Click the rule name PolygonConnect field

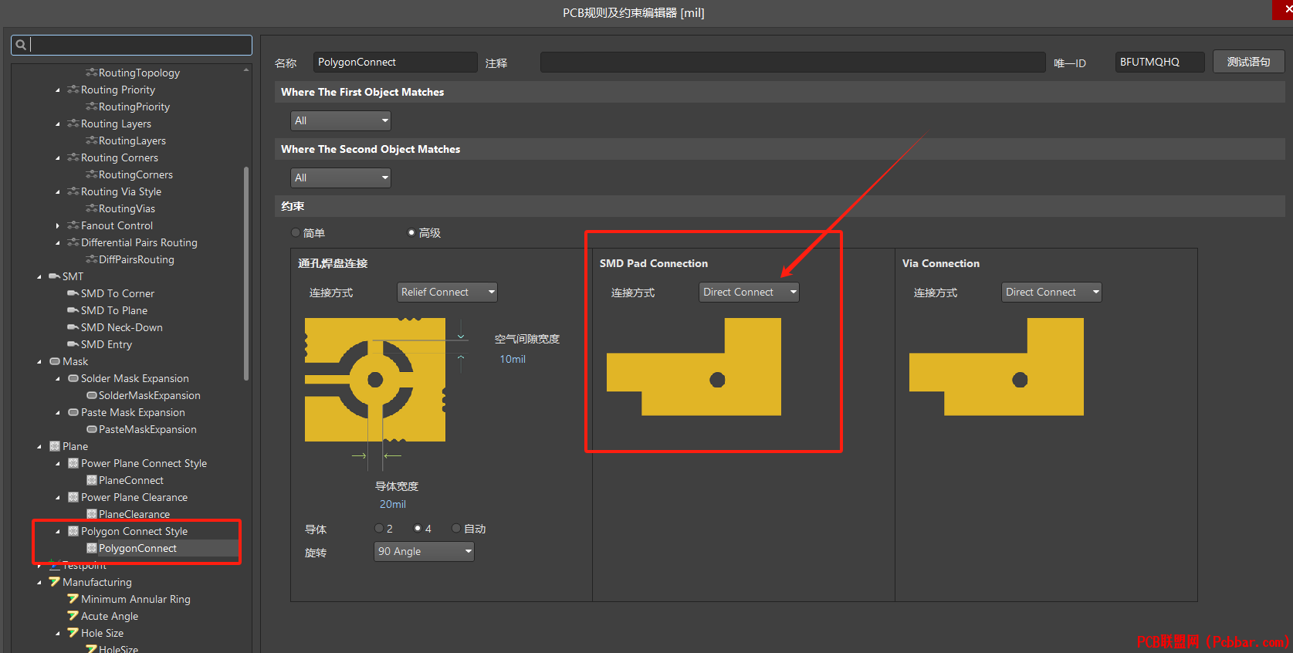click(x=395, y=62)
